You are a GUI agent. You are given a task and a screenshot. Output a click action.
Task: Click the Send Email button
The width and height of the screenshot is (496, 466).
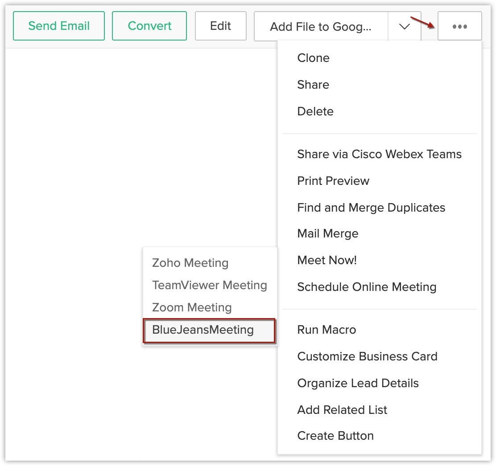(59, 26)
